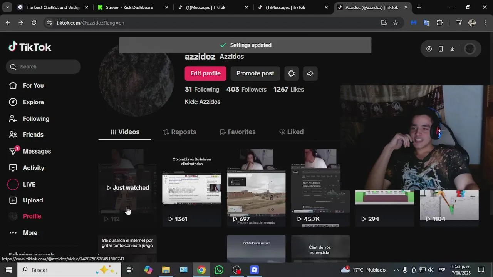493x277 pixels.
Task: Click the TikTok Search field
Action: [43, 67]
